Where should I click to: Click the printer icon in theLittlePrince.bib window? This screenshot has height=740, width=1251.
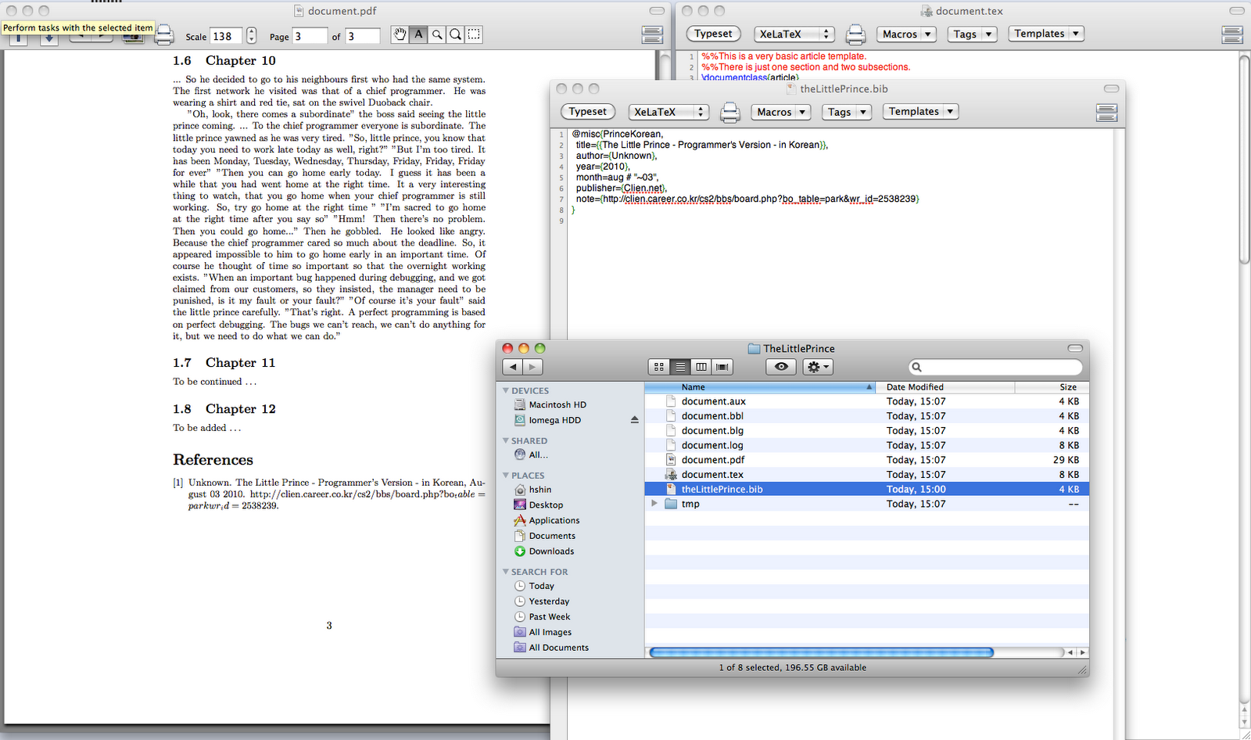[x=730, y=112]
